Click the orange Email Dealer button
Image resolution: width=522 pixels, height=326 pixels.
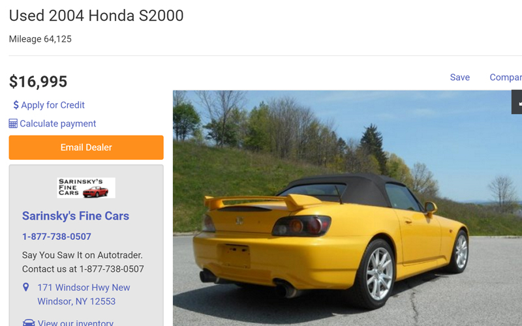86,147
